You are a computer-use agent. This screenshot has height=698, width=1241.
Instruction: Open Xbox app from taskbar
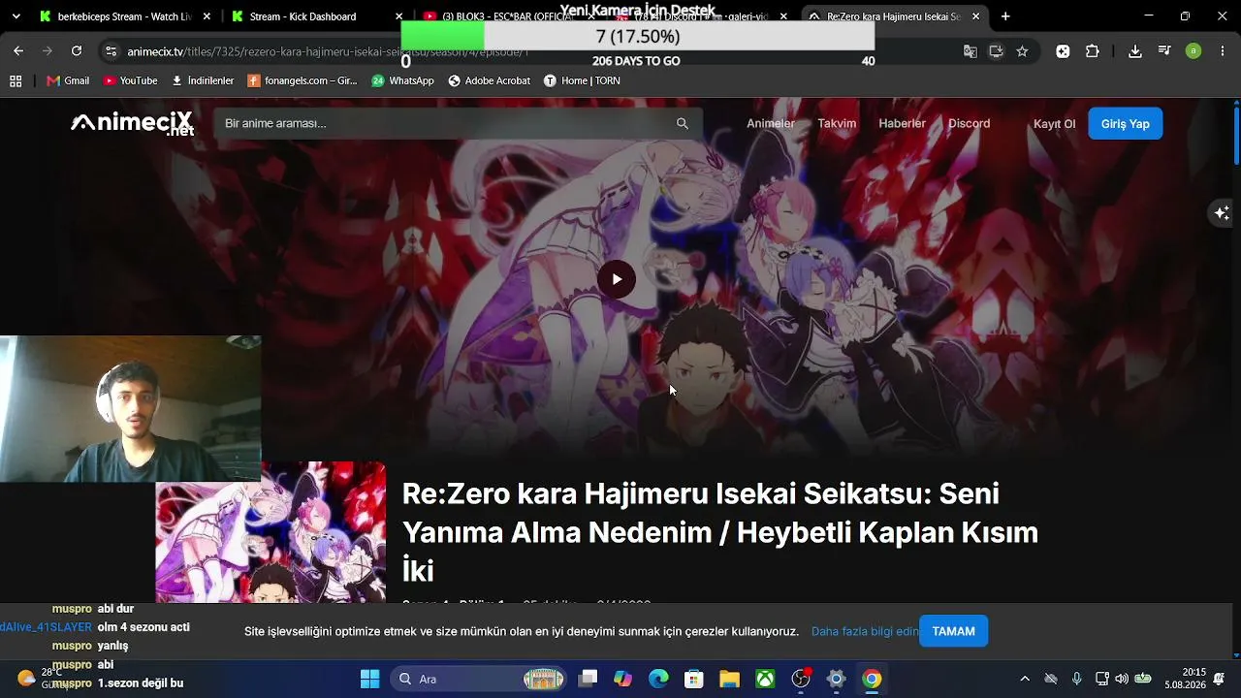(x=765, y=679)
